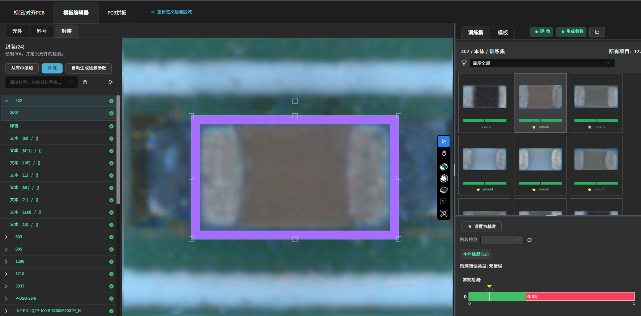Click the filter funnel icon

464,63
